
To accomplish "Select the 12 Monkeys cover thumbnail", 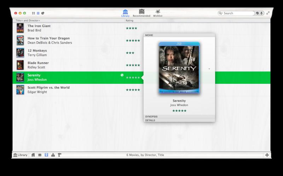I will (x=20, y=52).
